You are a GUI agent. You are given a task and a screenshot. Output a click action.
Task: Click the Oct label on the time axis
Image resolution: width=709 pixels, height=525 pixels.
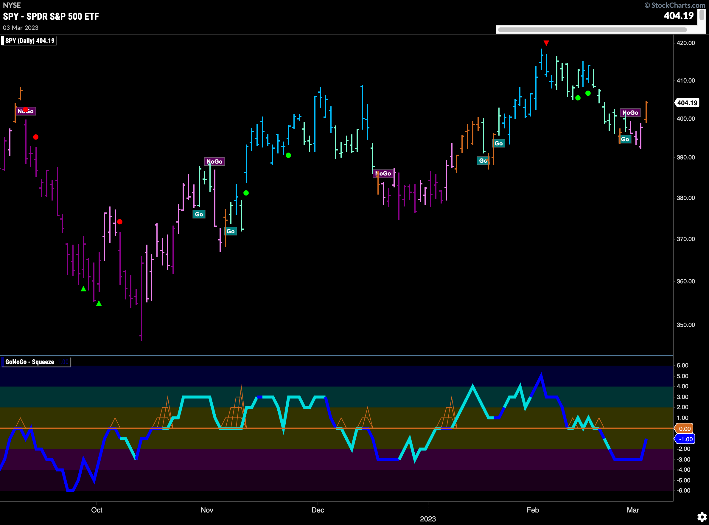click(97, 510)
